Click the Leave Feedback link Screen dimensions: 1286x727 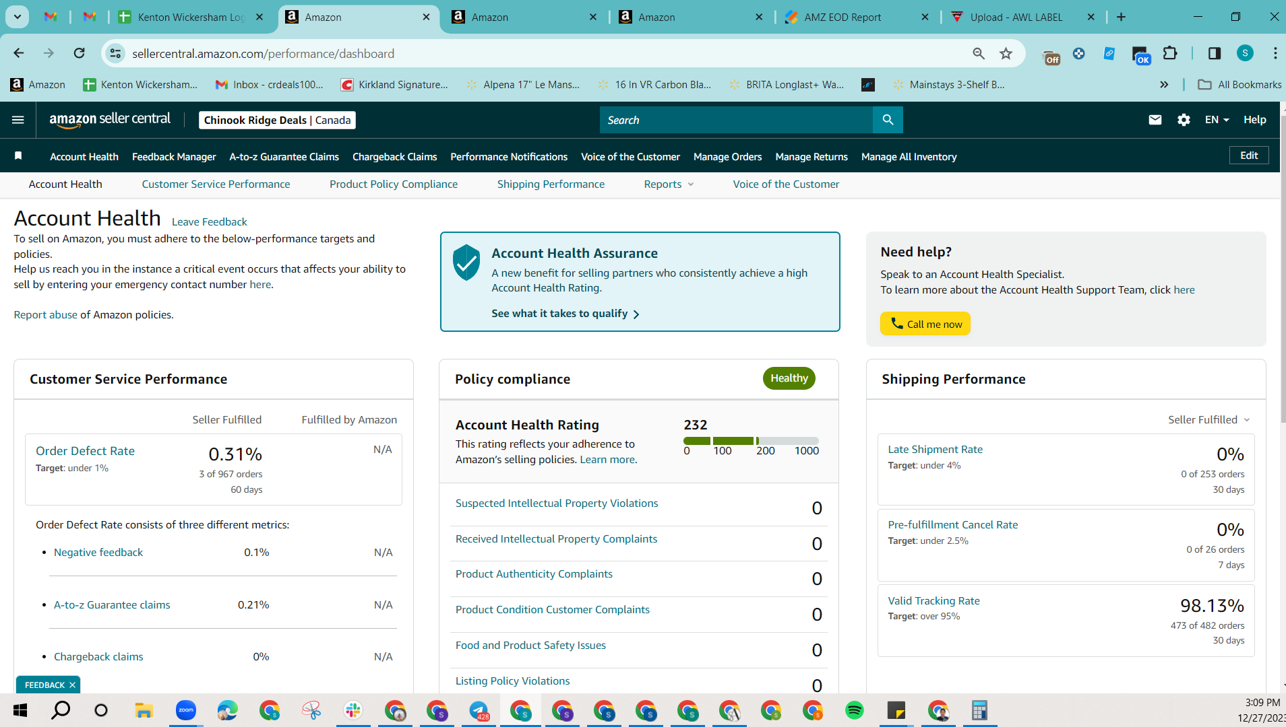[x=210, y=221]
